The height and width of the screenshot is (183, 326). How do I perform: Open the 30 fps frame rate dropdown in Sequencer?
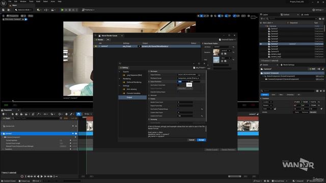(x=88, y=114)
